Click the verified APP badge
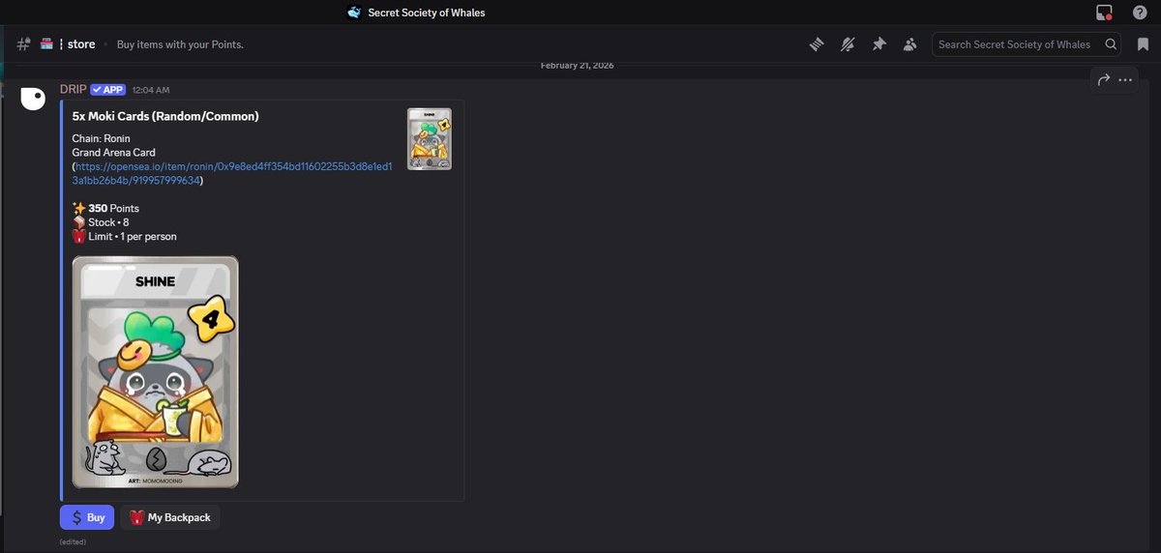The image size is (1161, 553). click(x=108, y=89)
